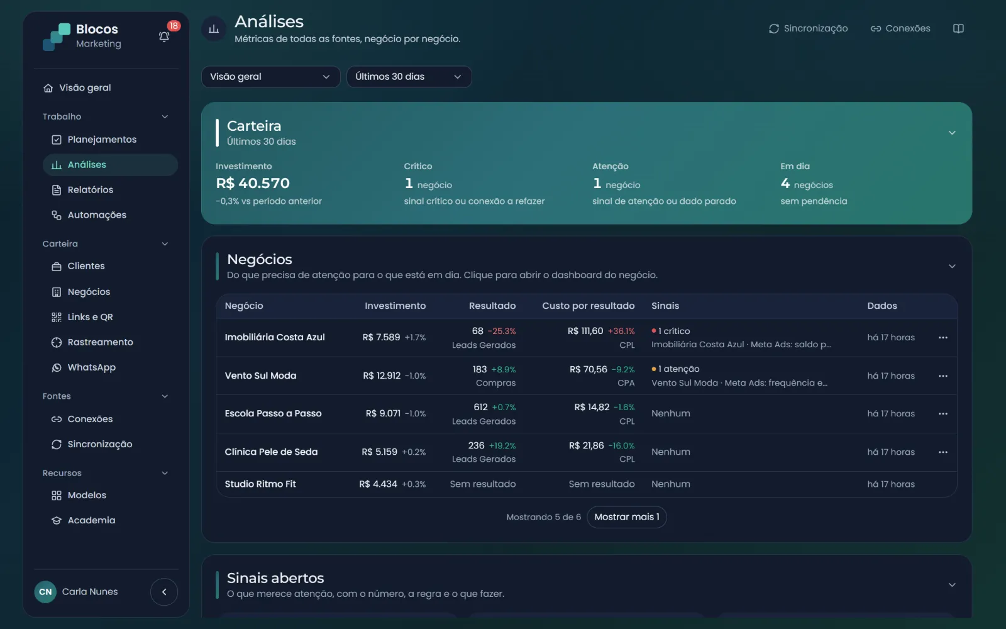Collapse the Sinais abertos panel
This screenshot has width=1006, height=629.
click(952, 585)
